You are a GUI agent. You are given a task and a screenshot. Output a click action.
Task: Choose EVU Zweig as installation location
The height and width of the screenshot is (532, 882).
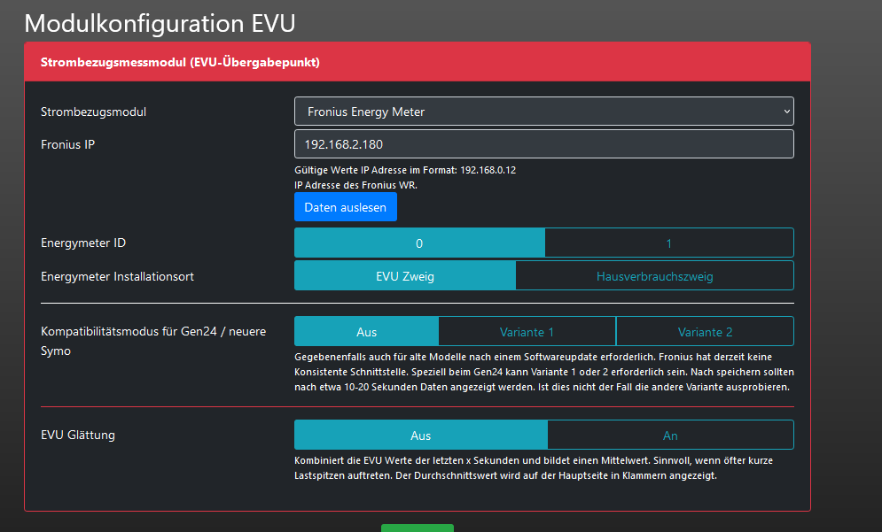pyautogui.click(x=405, y=276)
